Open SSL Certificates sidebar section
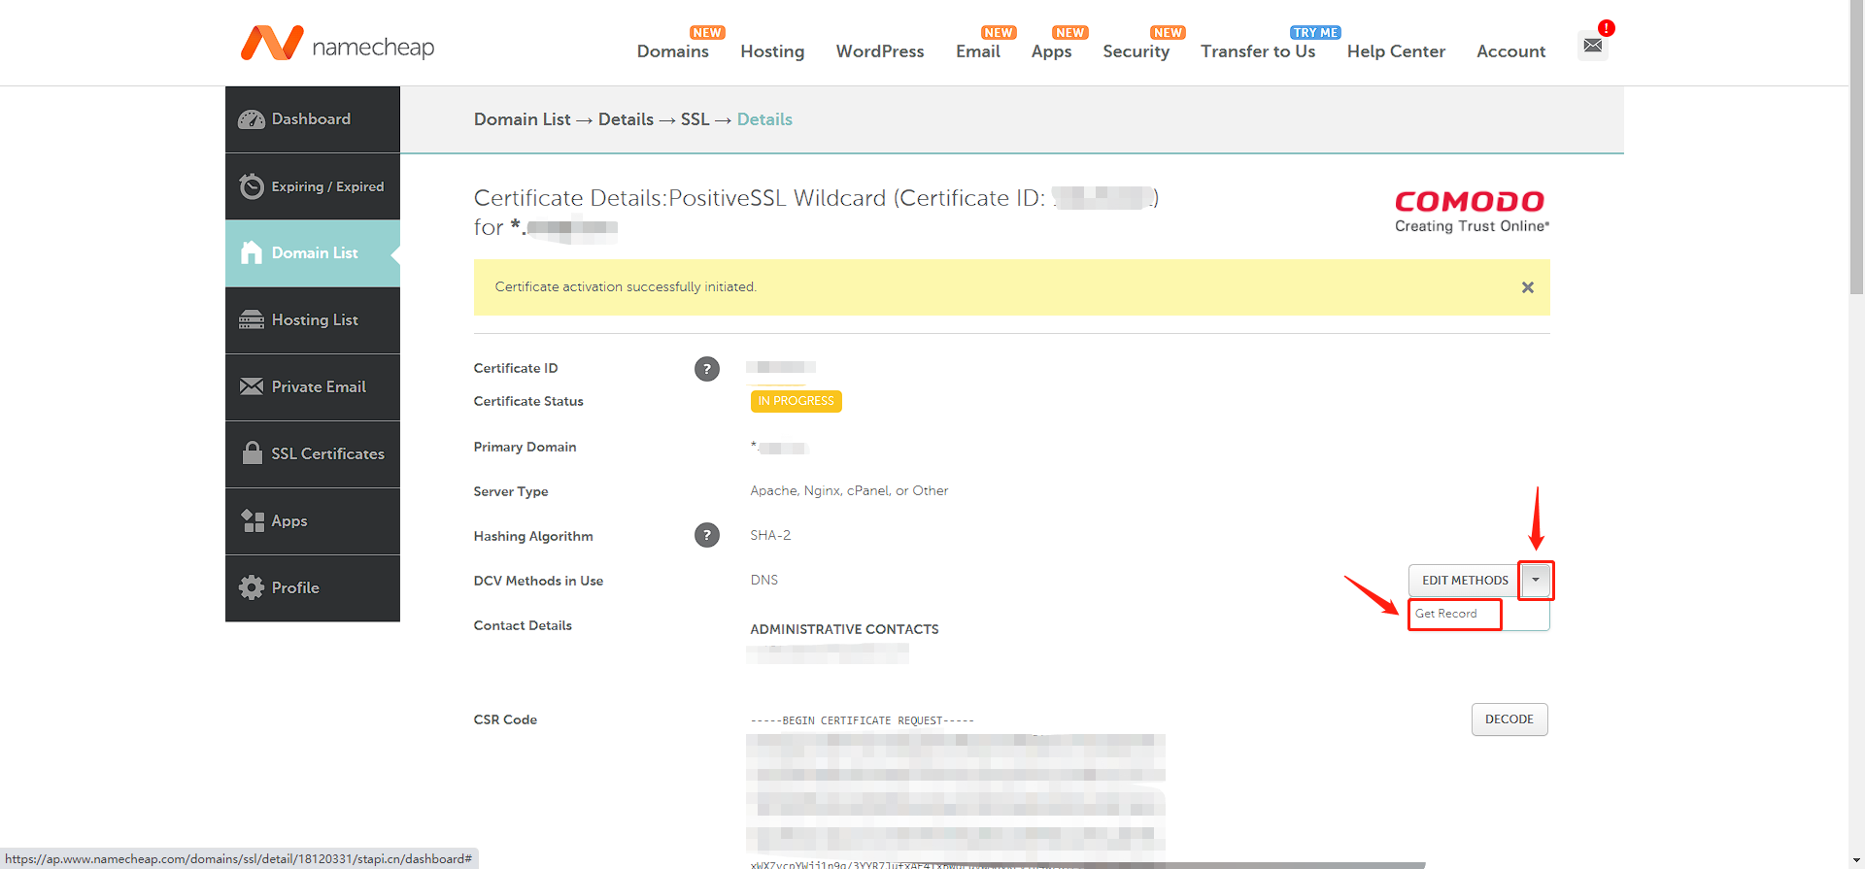The width and height of the screenshot is (1865, 869). pyautogui.click(x=313, y=453)
